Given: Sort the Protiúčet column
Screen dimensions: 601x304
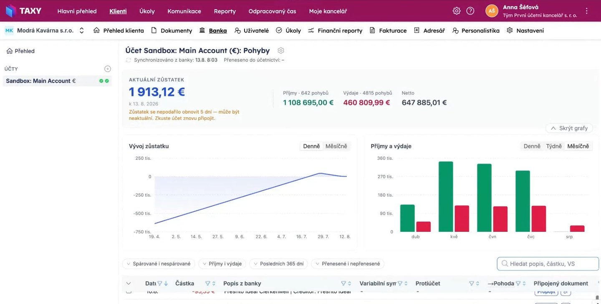Looking at the screenshot, I should click(x=477, y=284).
